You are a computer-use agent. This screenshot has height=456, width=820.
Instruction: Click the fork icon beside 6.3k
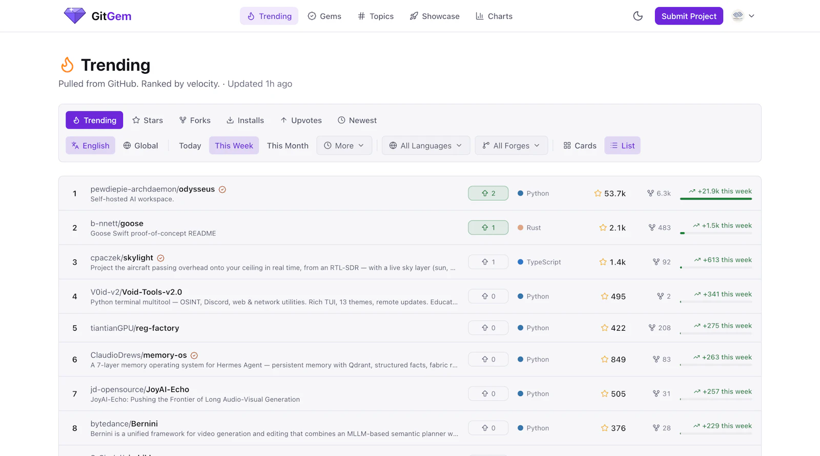[650, 193]
